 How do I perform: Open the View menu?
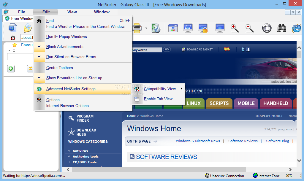72,12
